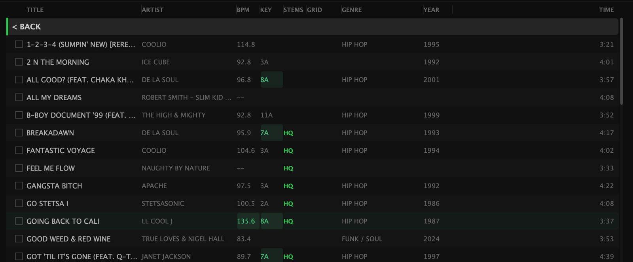The image size is (633, 262).
Task: Click artist True Loves & Nigel Hall
Action: (183, 239)
